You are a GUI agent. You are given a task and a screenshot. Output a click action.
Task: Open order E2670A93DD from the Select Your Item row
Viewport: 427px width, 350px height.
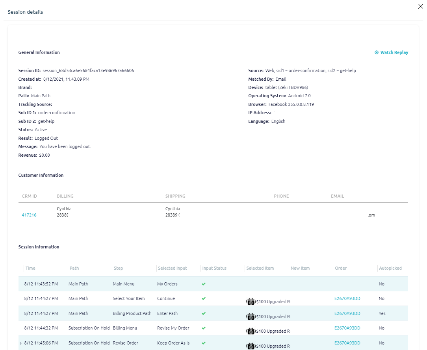(x=347, y=298)
